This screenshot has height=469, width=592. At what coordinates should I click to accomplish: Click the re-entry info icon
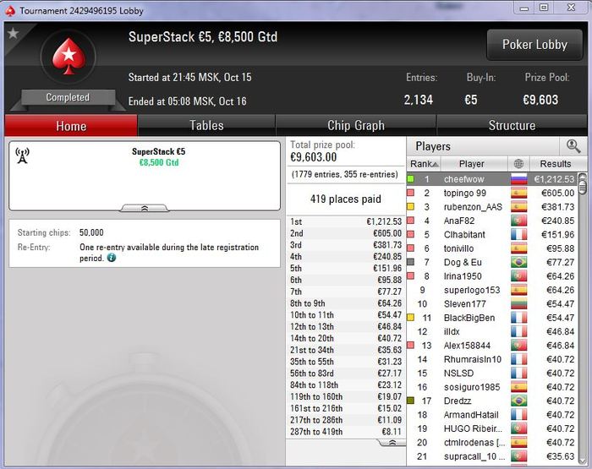point(112,258)
